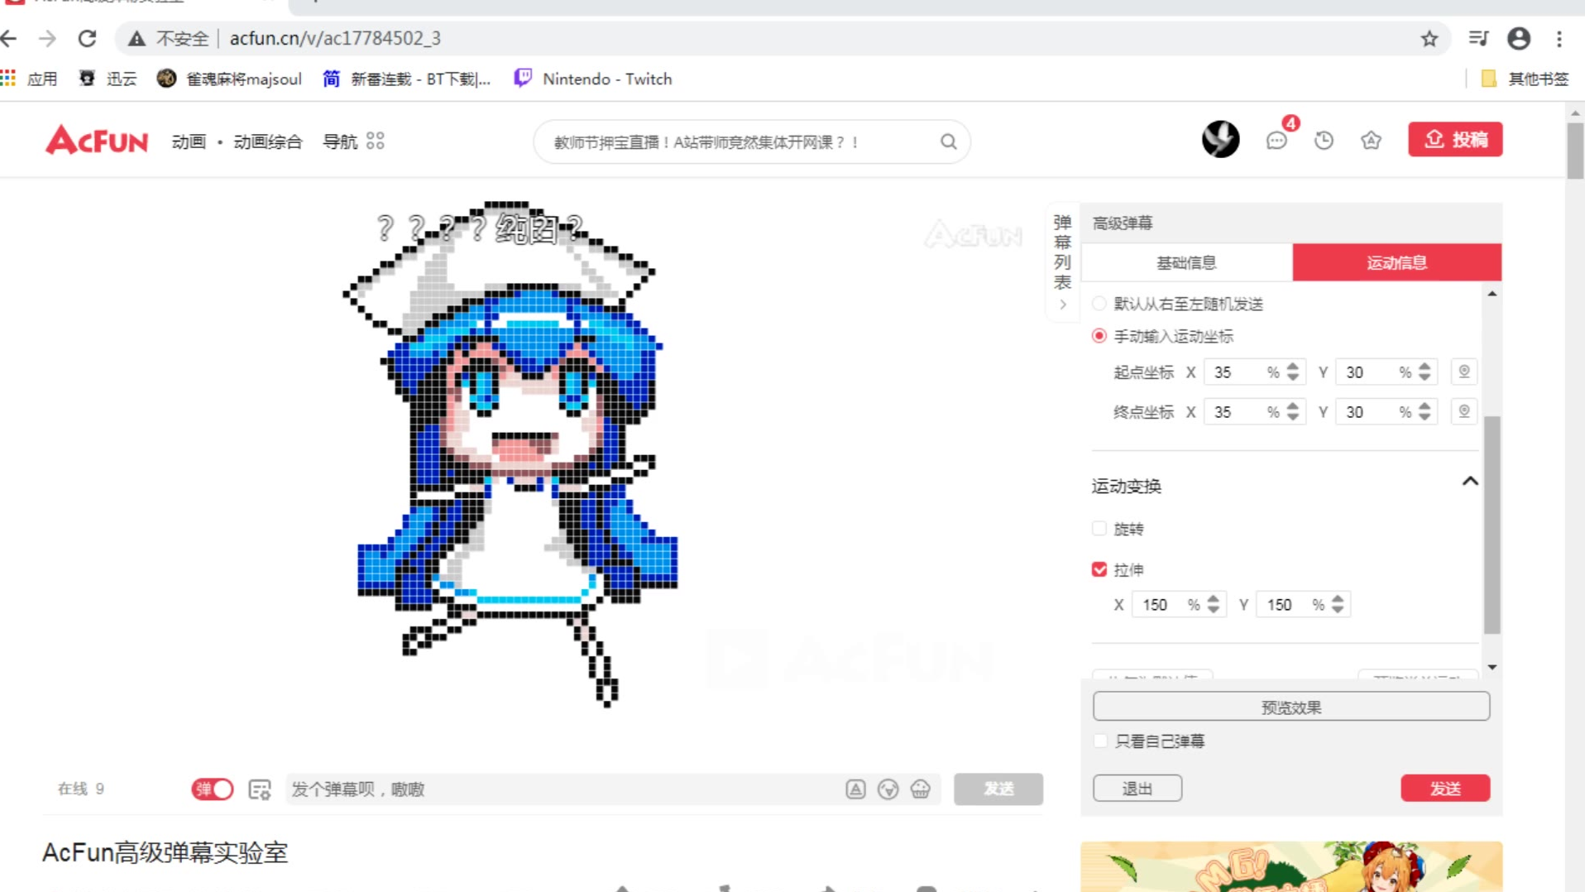Open the apps grid bookmark
The width and height of the screenshot is (1585, 892).
(x=29, y=79)
